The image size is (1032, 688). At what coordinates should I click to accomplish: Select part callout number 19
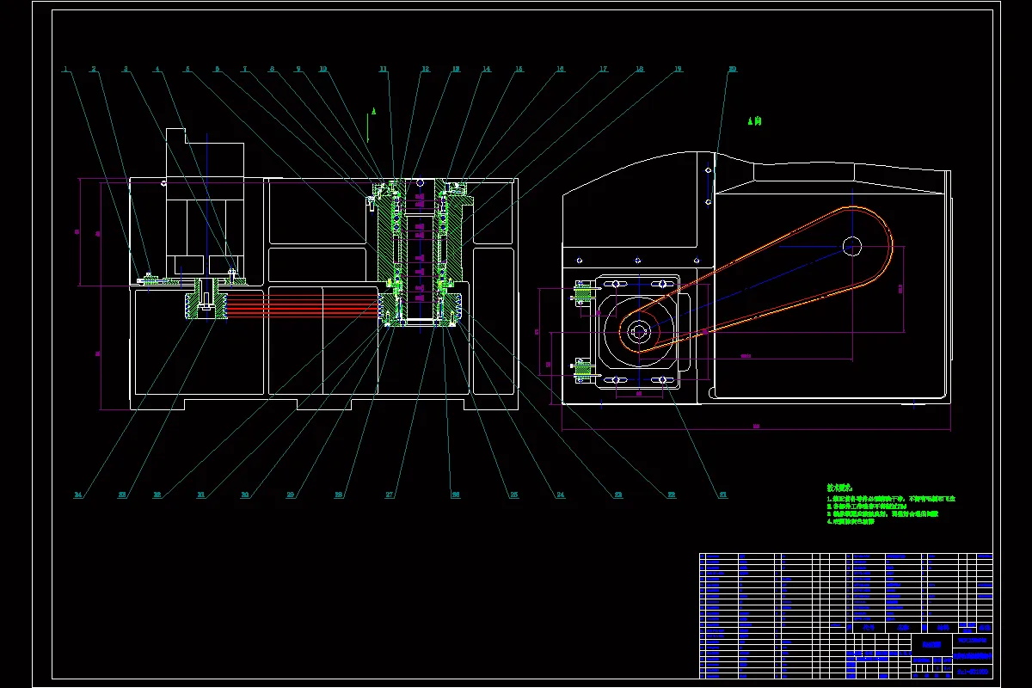pyautogui.click(x=678, y=70)
